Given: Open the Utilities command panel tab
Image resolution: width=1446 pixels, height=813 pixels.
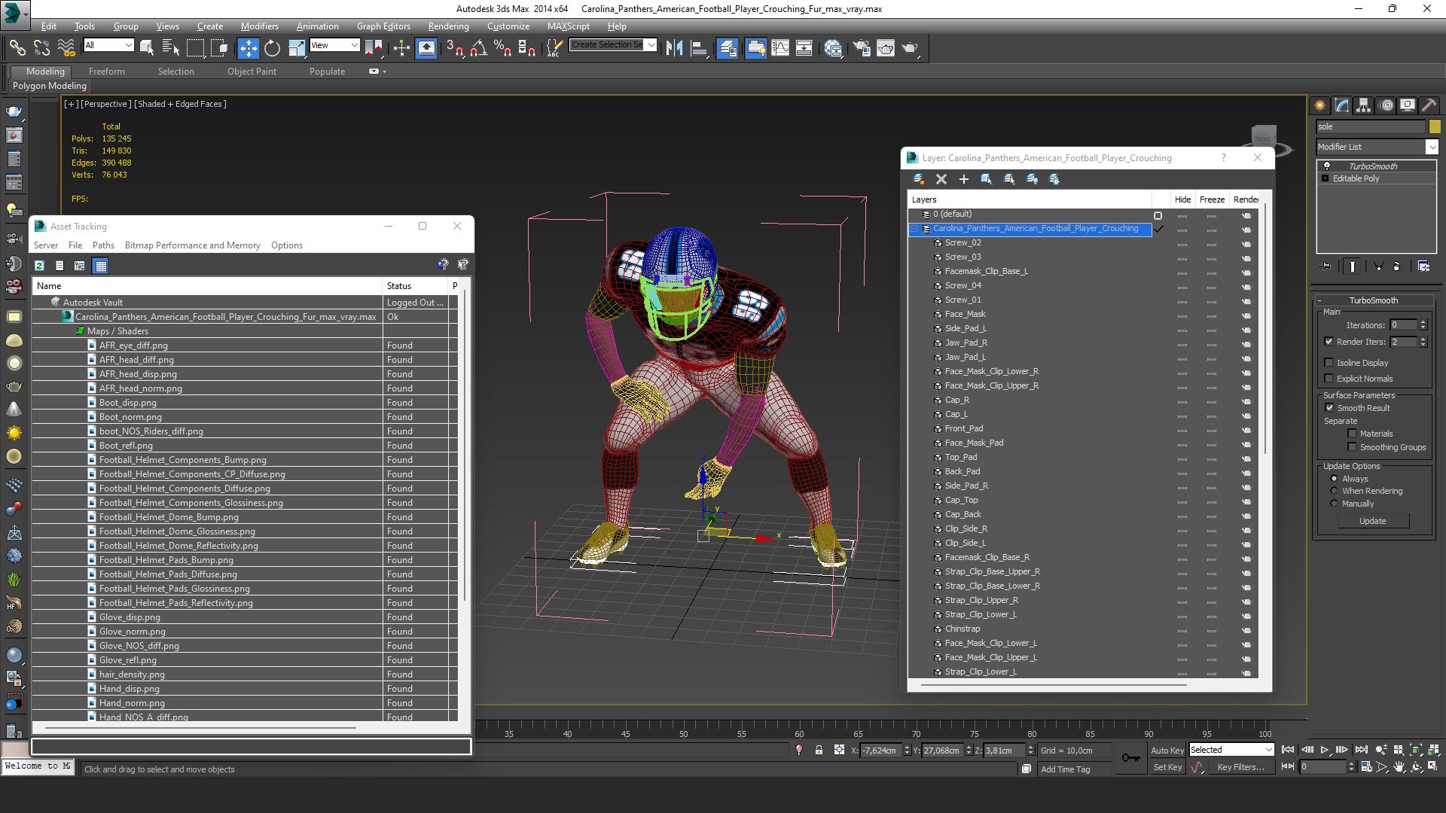Looking at the screenshot, I should pyautogui.click(x=1429, y=105).
